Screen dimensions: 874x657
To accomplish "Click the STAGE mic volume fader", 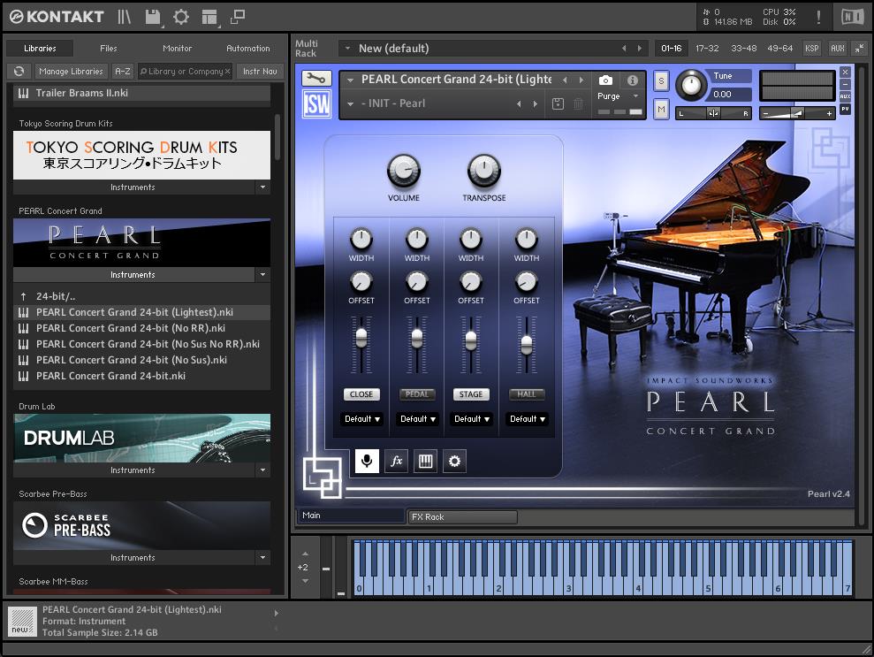I will coord(471,341).
